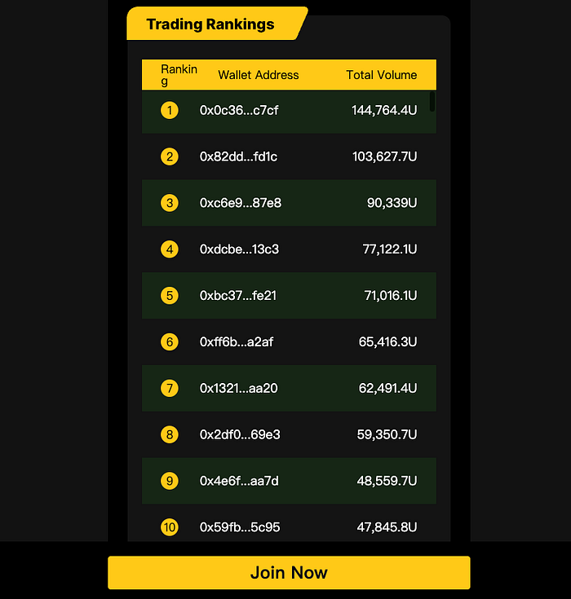Click the Total Volume column header
The width and height of the screenshot is (571, 599).
point(381,75)
